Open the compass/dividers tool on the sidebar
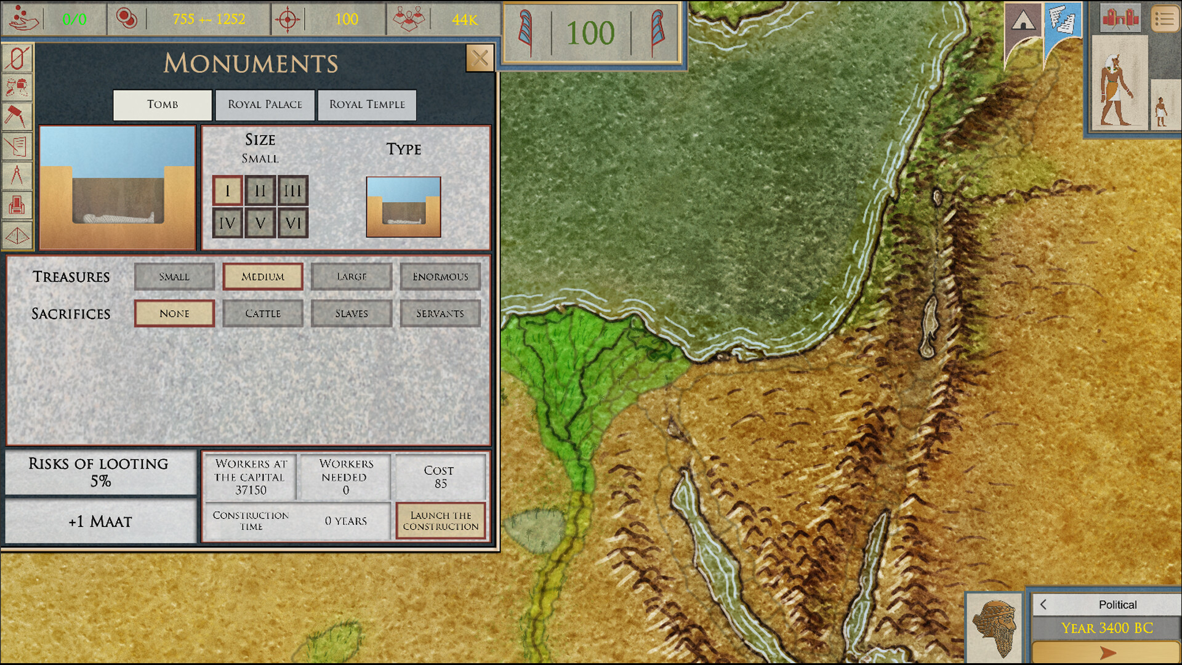The image size is (1182, 665). 18,175
